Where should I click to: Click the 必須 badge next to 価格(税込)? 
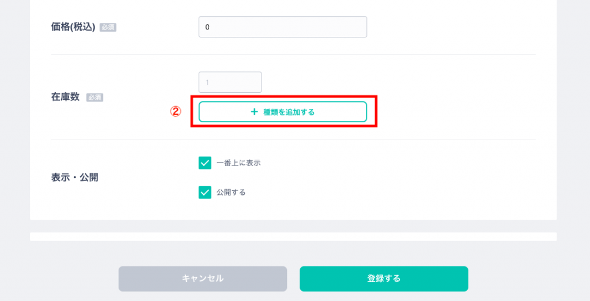click(108, 27)
